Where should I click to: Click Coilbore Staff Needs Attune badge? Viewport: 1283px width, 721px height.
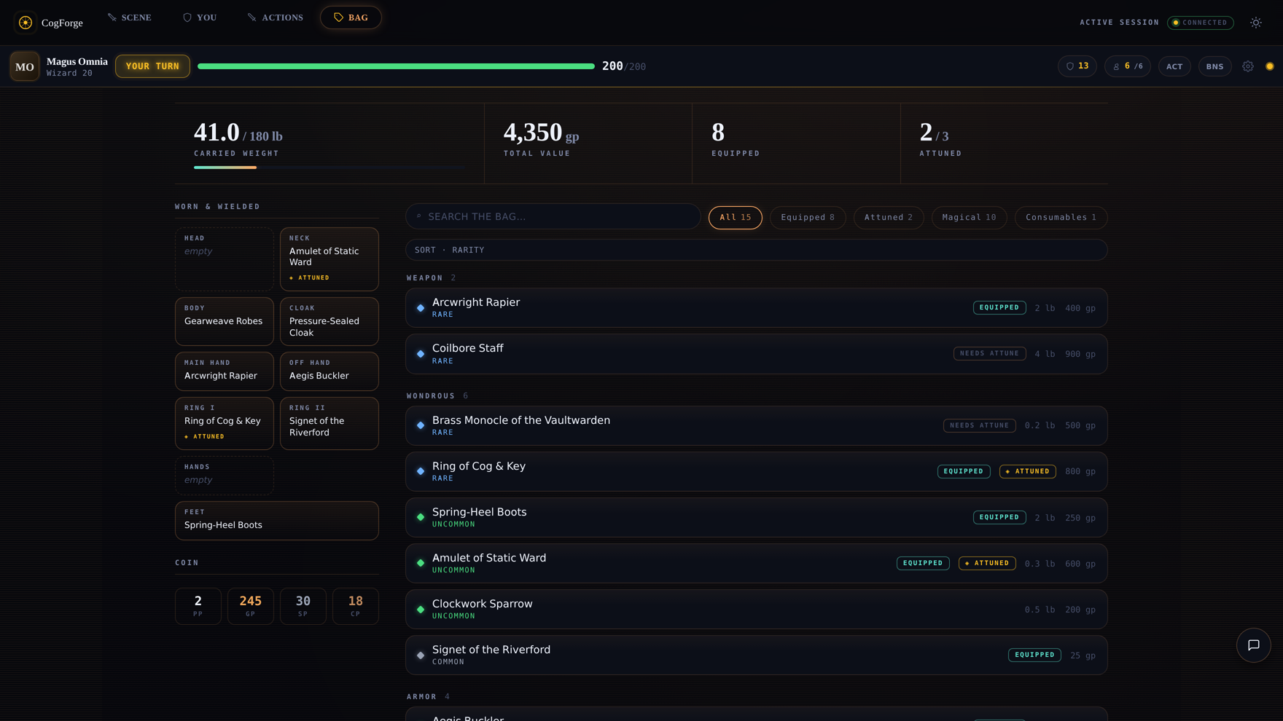coord(990,353)
